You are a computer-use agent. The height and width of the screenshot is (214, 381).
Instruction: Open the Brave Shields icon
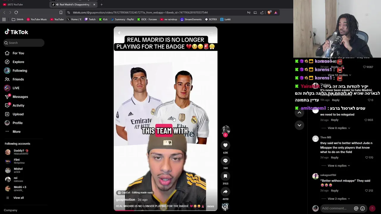(269, 12)
